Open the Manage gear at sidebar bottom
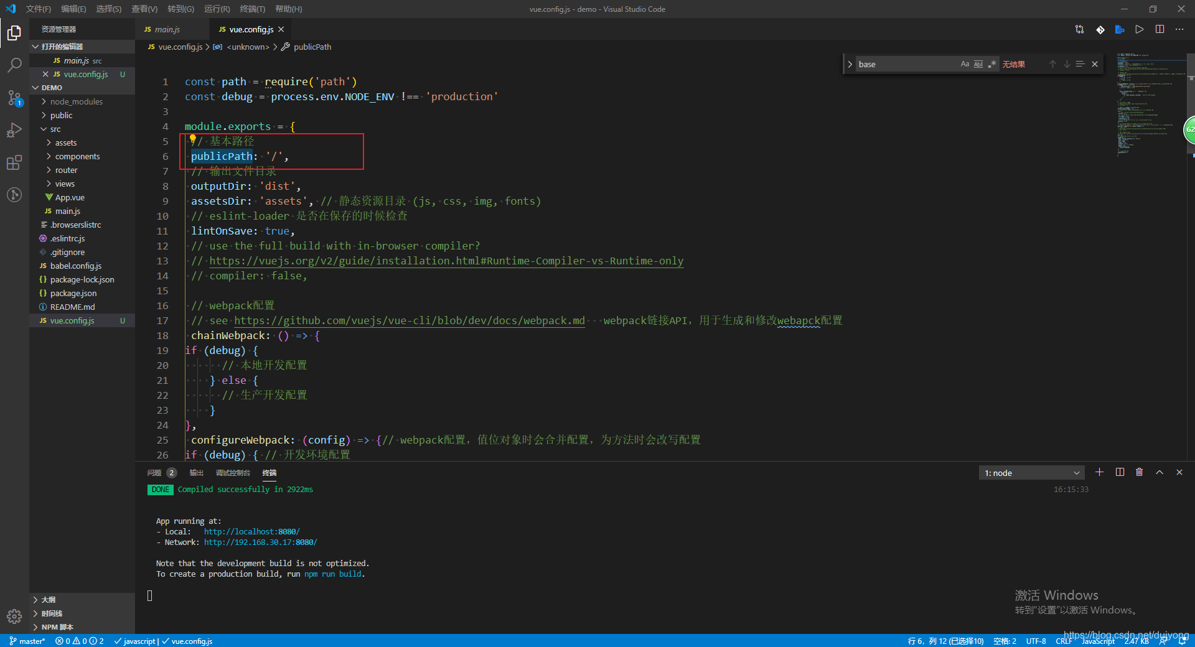This screenshot has width=1195, height=647. point(14,617)
